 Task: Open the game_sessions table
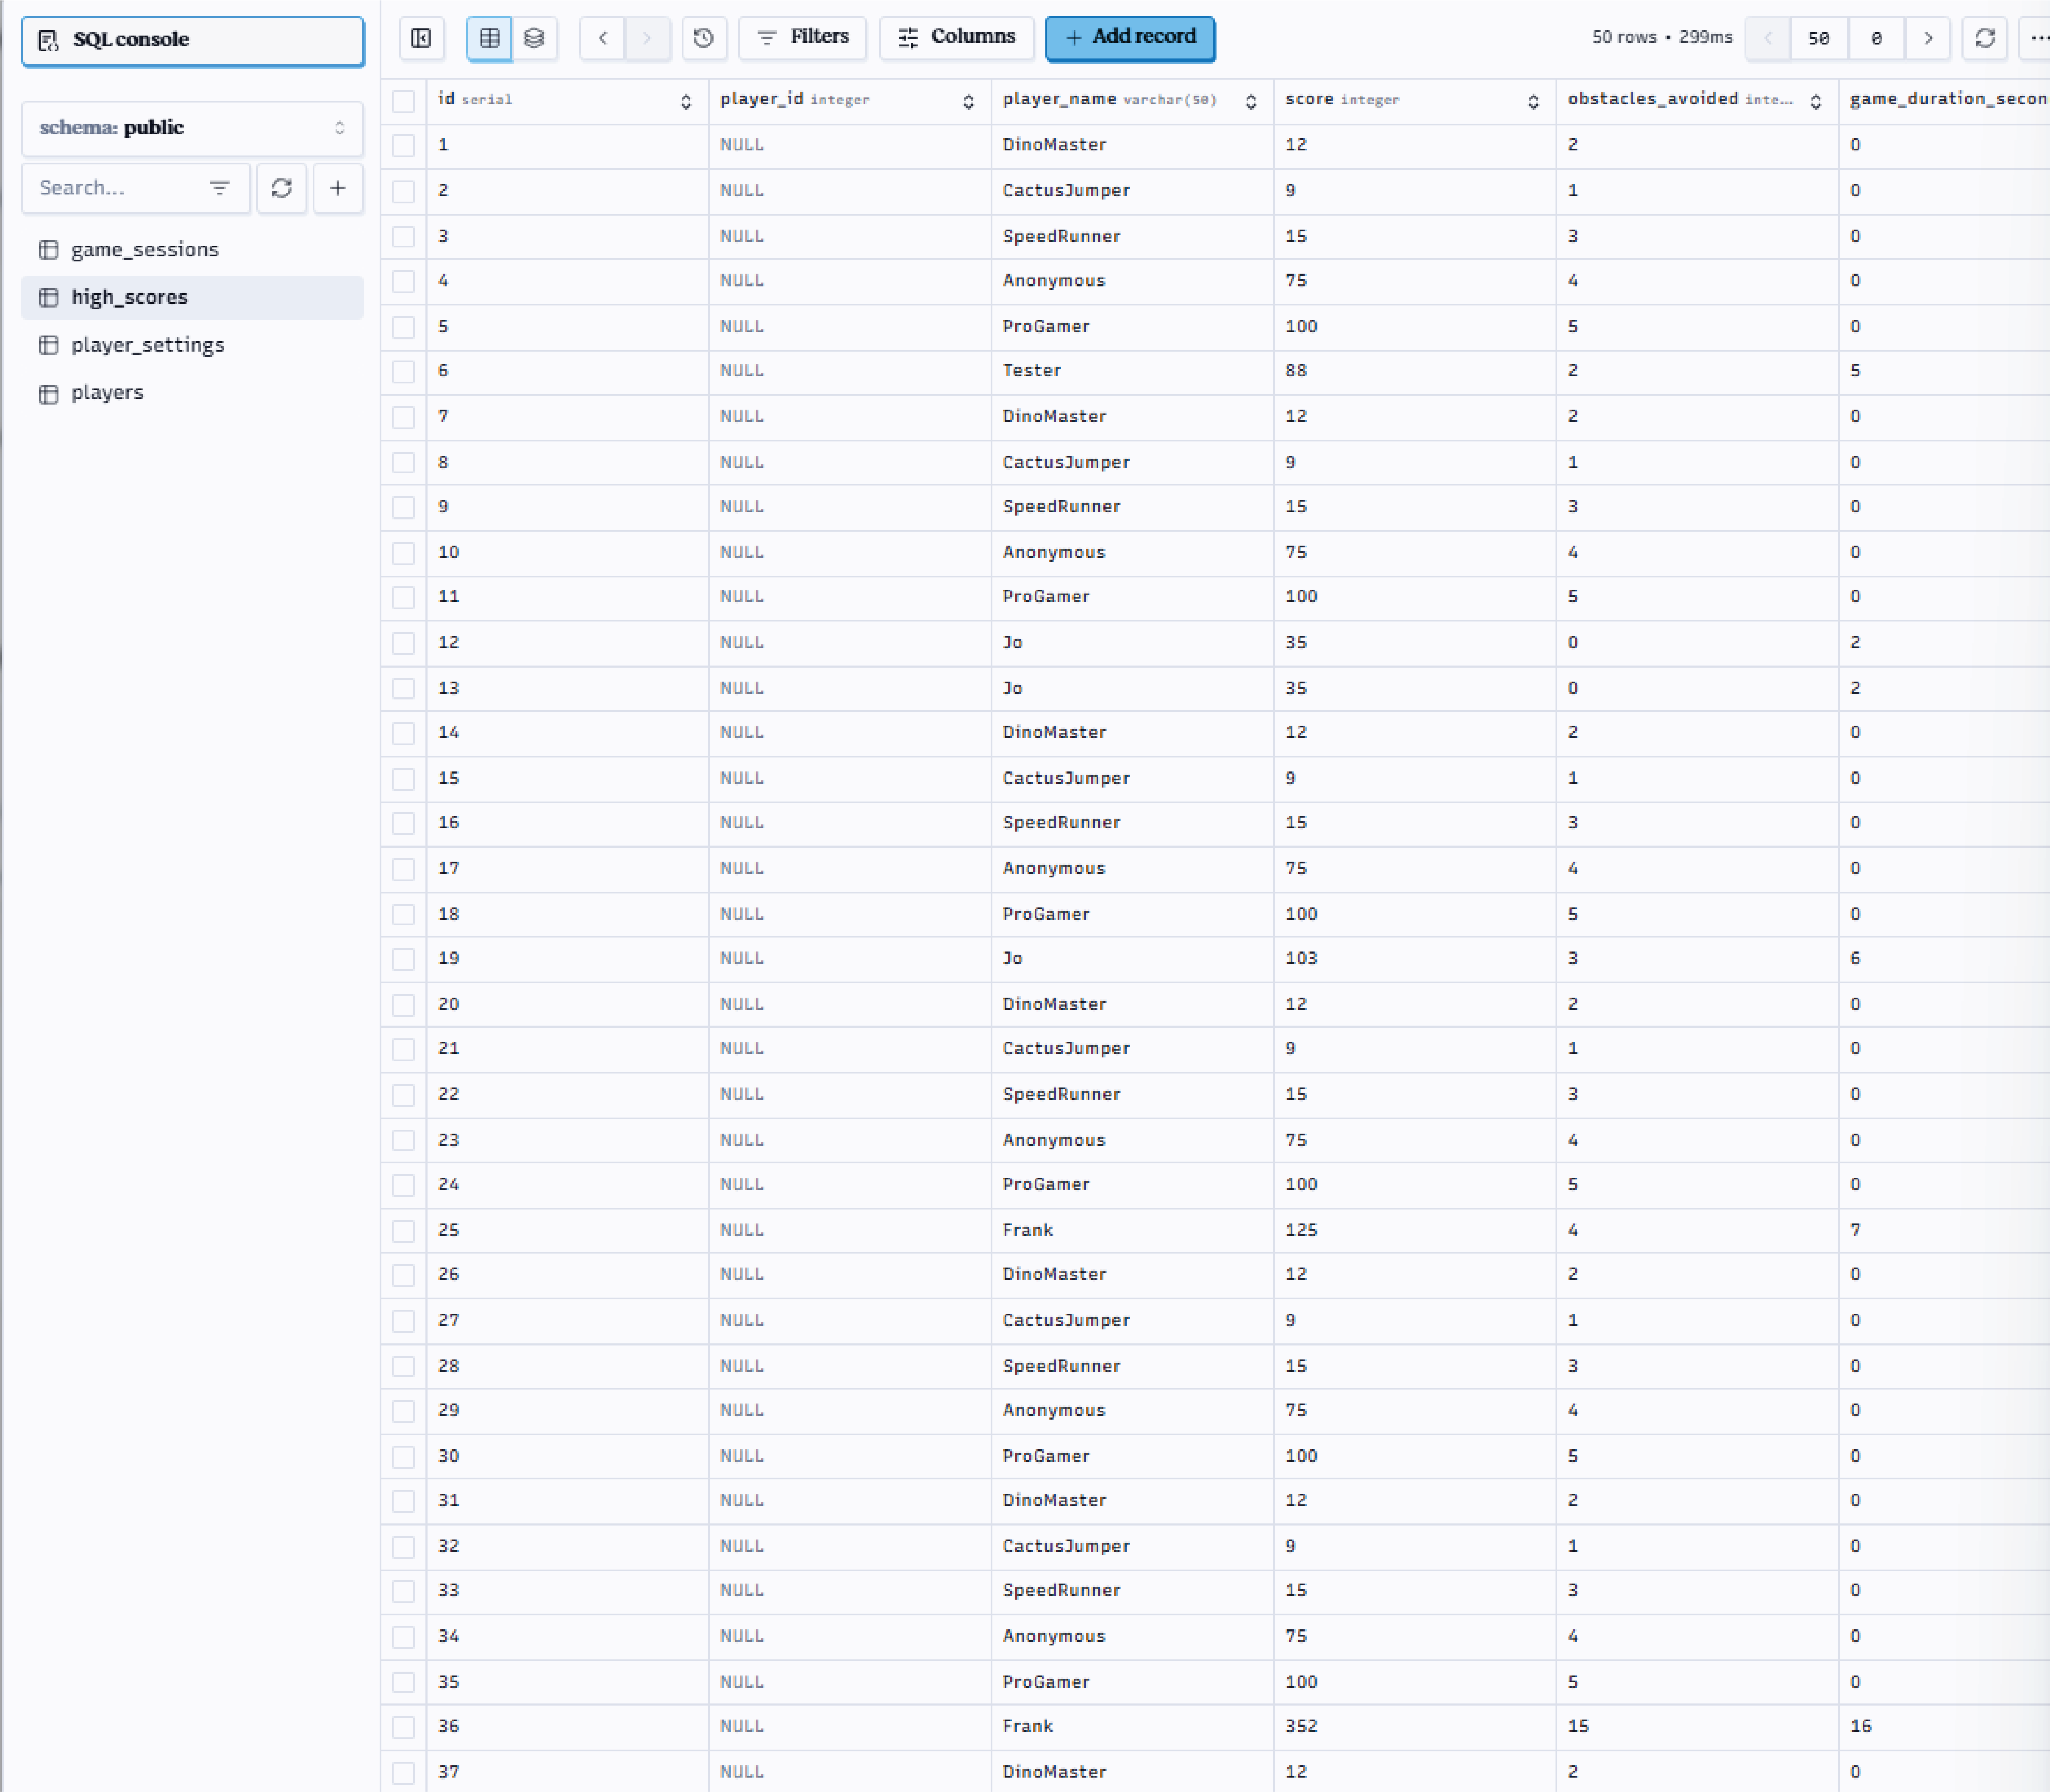pyautogui.click(x=145, y=249)
